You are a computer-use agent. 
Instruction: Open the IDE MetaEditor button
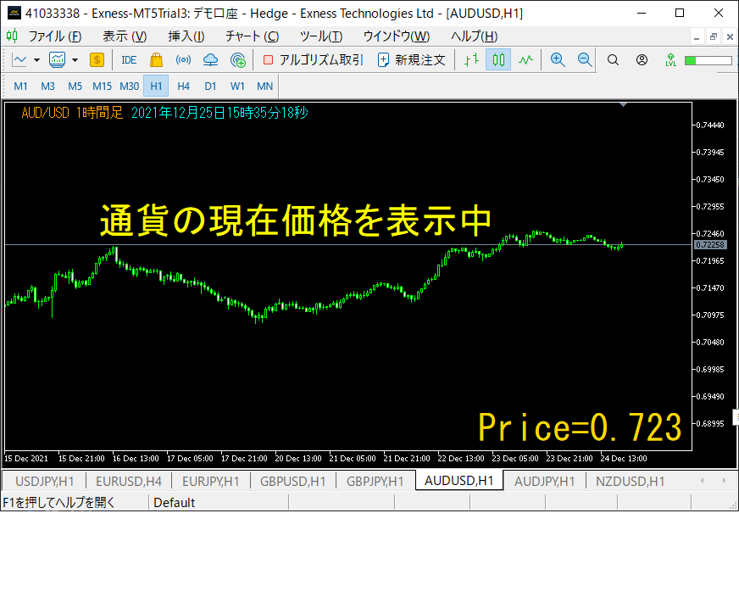tap(129, 60)
